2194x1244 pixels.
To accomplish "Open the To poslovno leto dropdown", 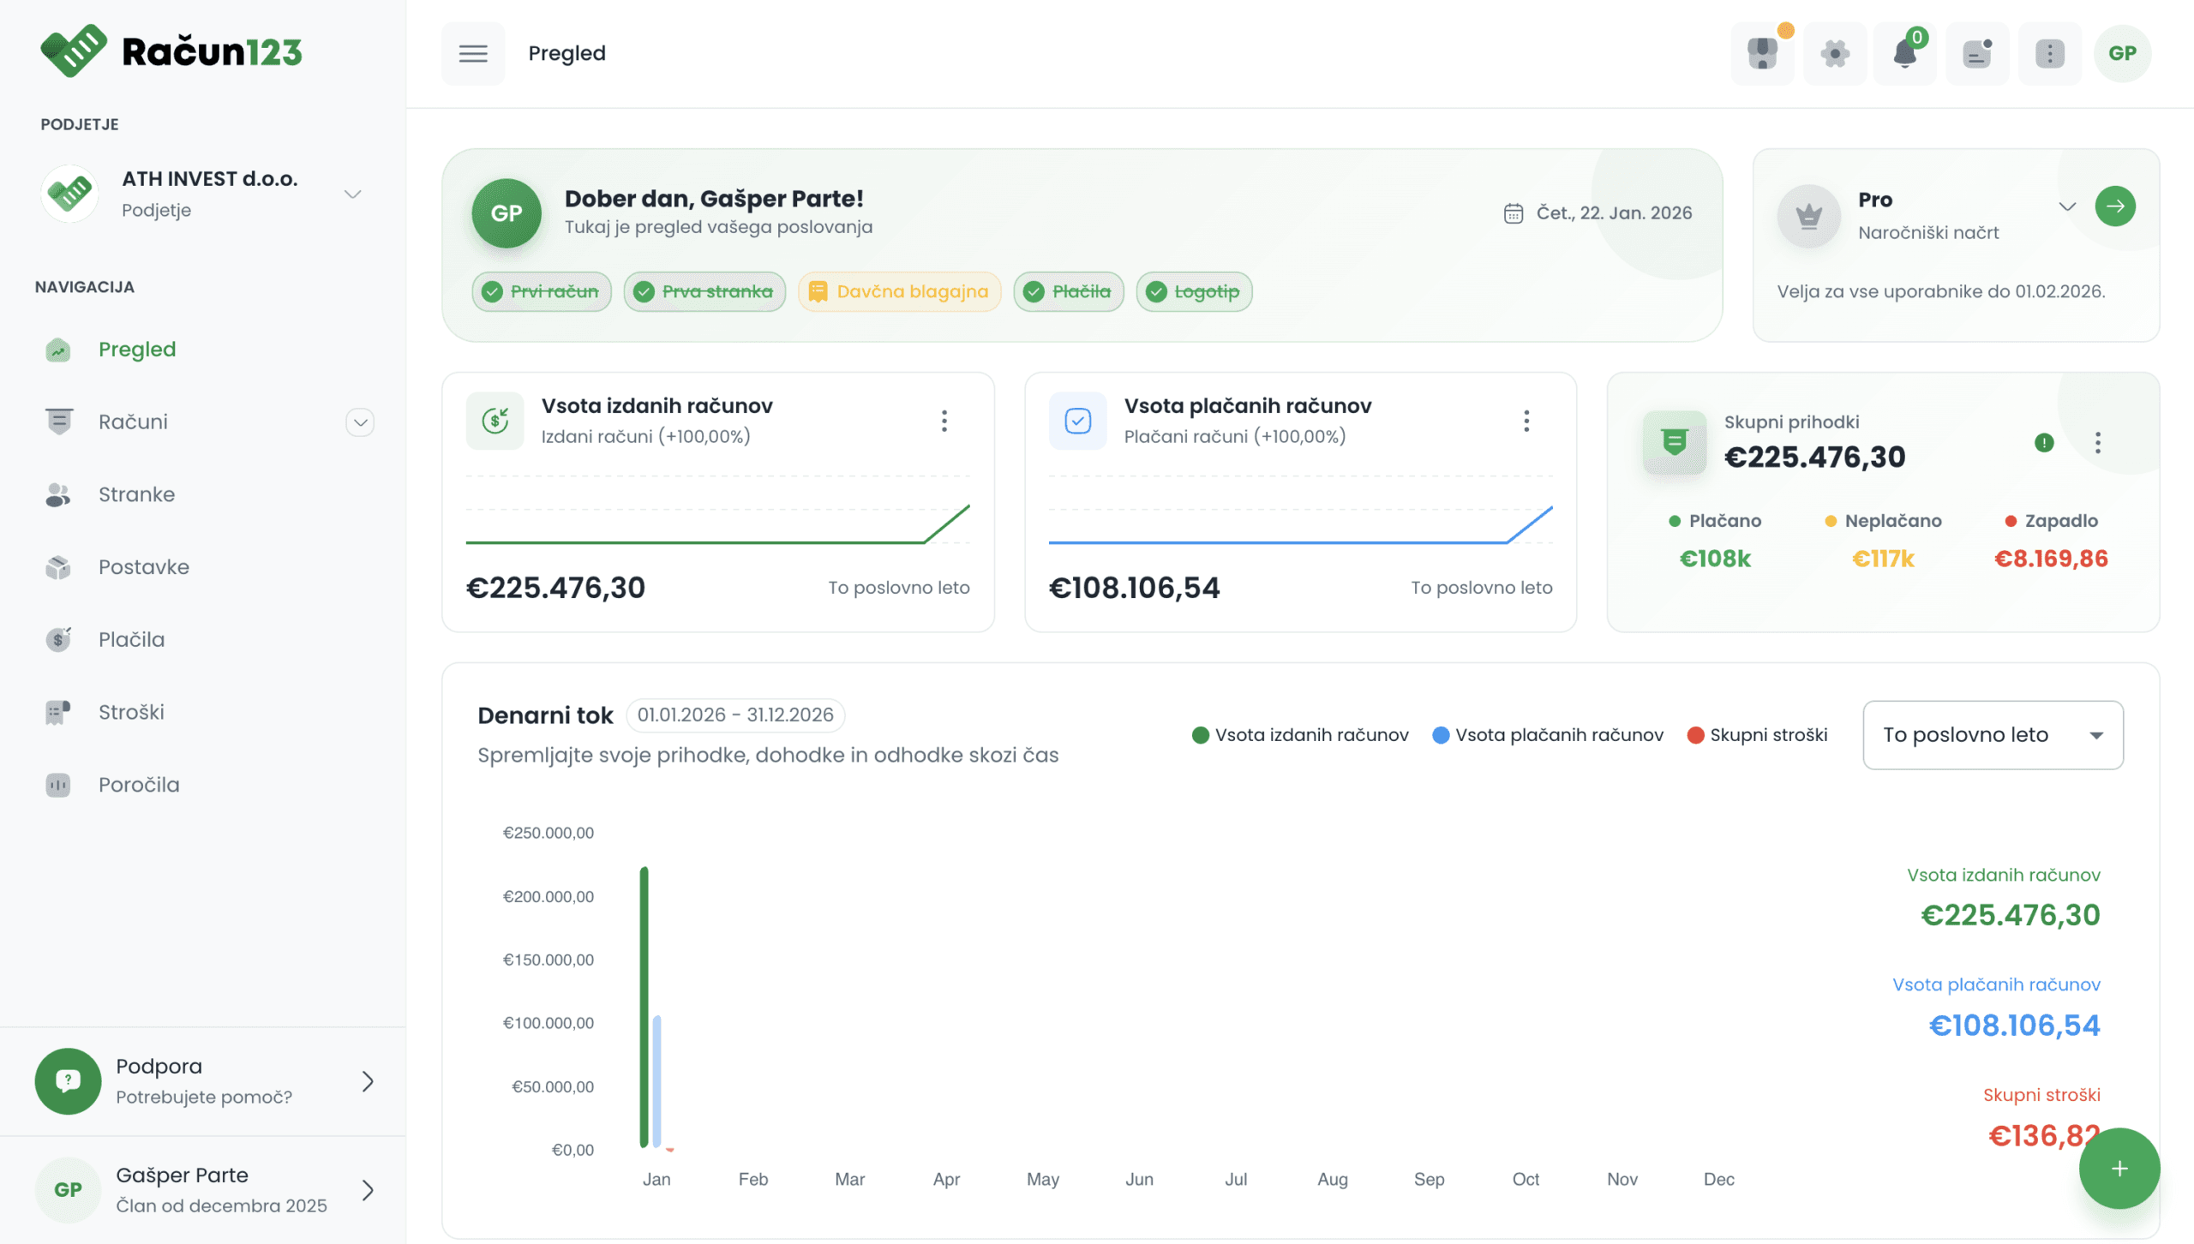I will click(1992, 735).
